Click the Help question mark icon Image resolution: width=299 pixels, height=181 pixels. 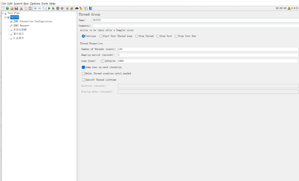[x=91, y=8]
